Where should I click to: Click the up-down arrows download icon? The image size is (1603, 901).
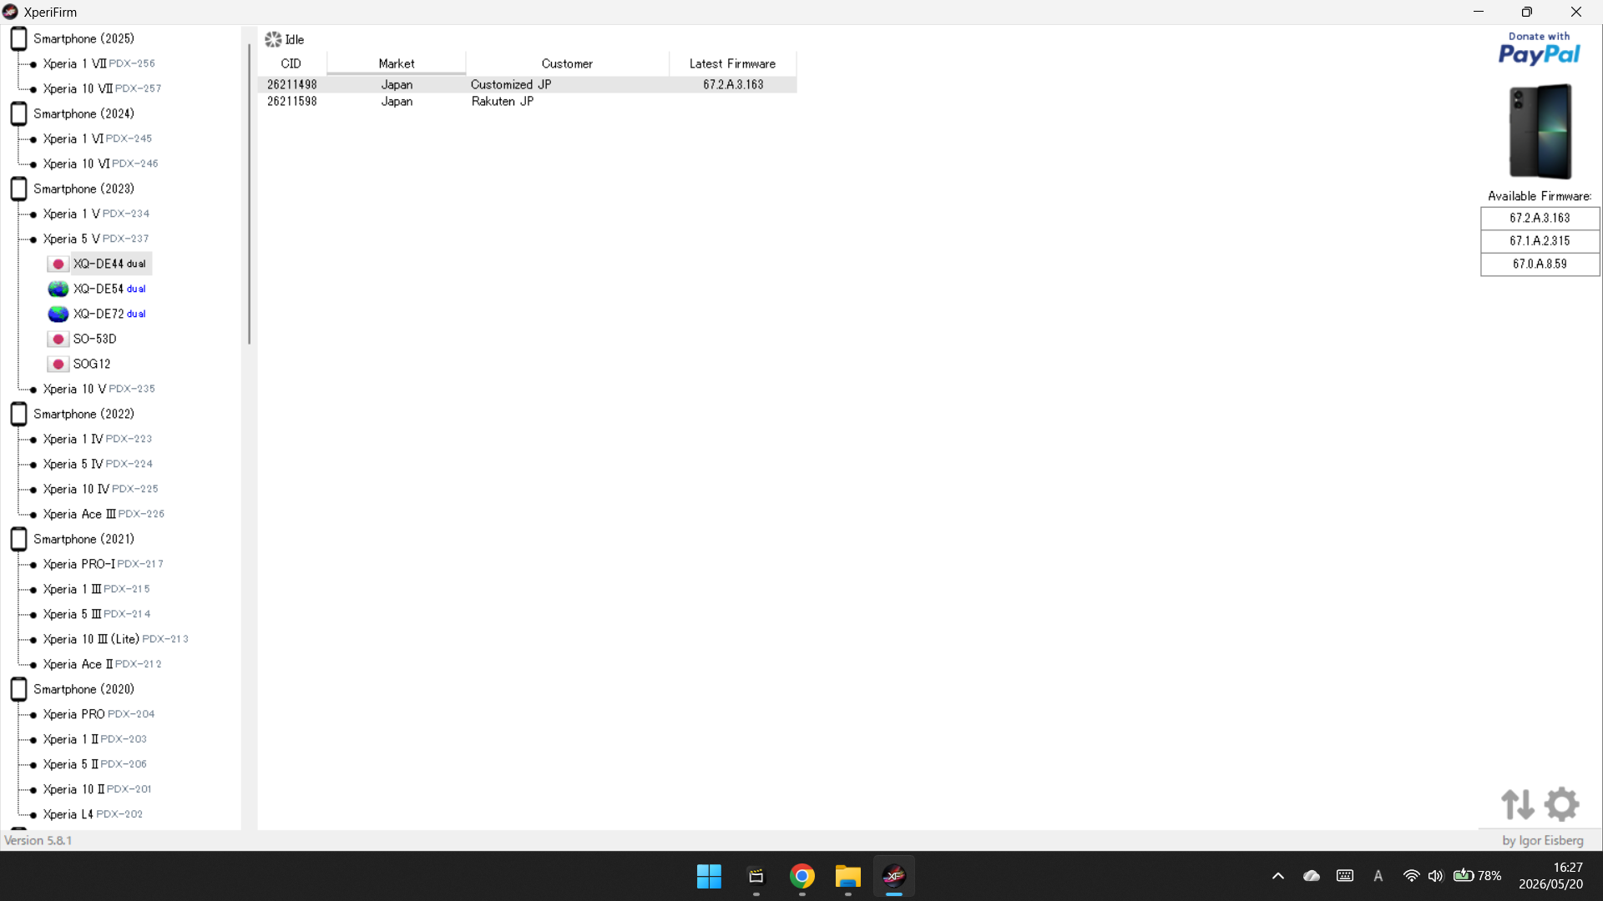(1518, 804)
